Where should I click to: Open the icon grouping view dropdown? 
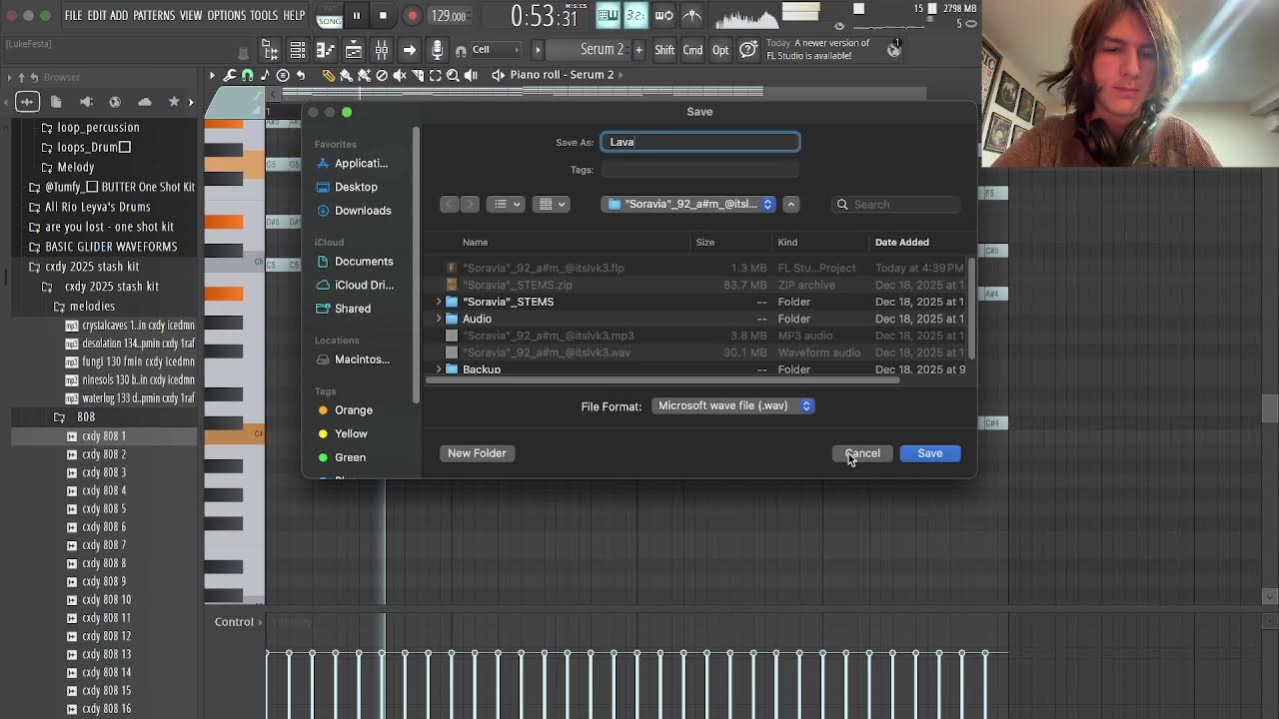tap(552, 204)
